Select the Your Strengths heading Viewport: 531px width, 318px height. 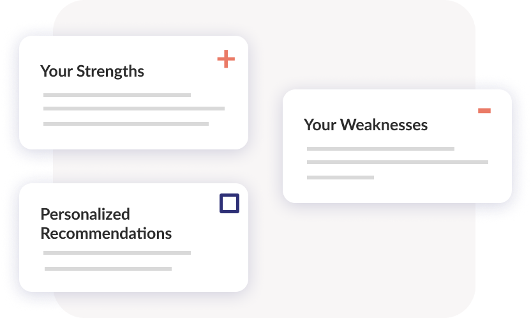coord(92,72)
